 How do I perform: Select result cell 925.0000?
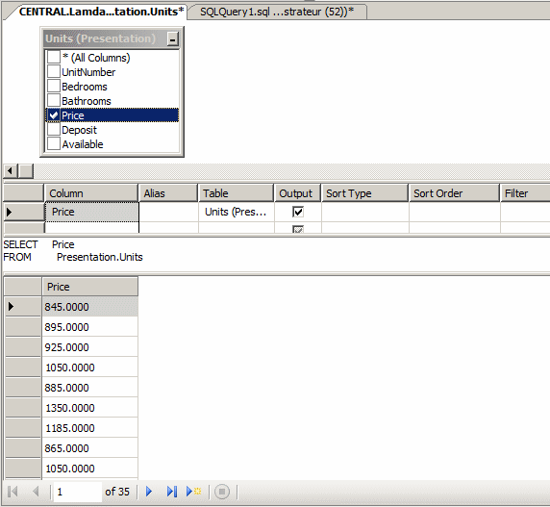[90, 347]
